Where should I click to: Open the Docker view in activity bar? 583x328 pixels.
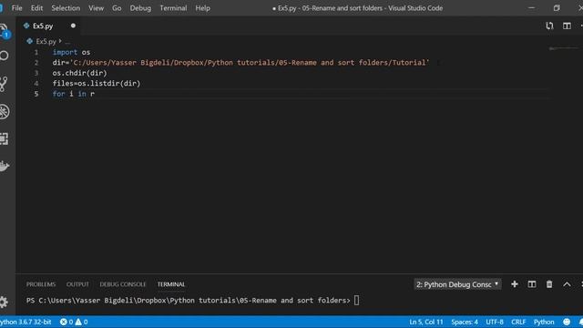coord(4,166)
